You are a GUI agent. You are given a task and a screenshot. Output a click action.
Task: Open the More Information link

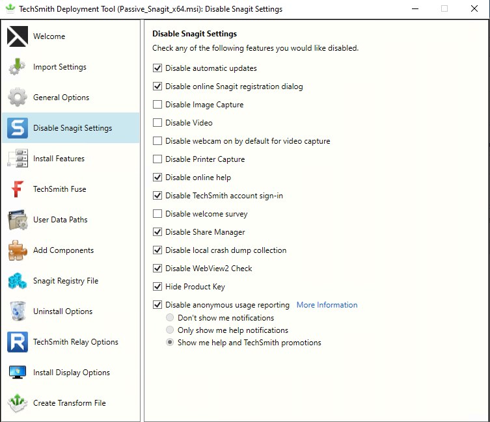pos(327,305)
